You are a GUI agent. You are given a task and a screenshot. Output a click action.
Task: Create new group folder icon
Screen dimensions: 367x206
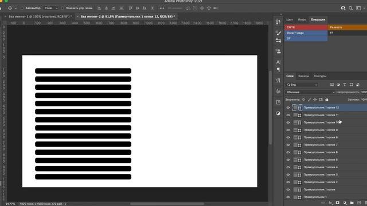[352, 203]
